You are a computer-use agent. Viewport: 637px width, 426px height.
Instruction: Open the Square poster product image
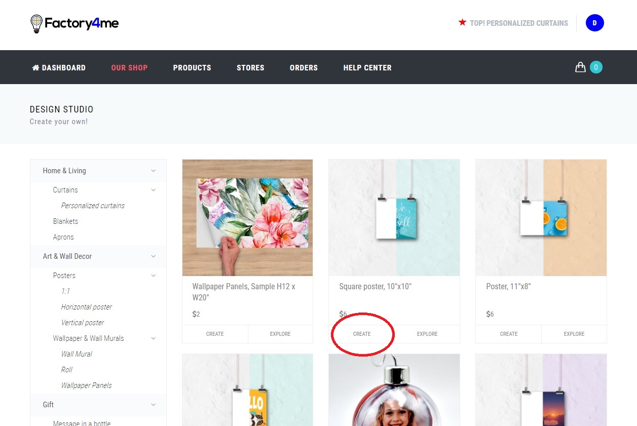(394, 218)
